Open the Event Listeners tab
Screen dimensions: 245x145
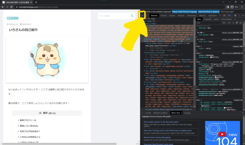coord(226,19)
